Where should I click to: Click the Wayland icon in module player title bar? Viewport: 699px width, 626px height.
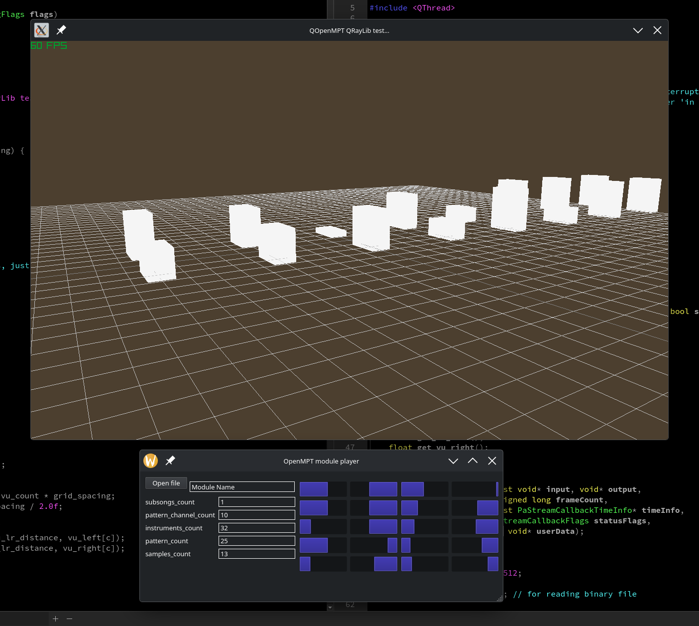click(150, 461)
